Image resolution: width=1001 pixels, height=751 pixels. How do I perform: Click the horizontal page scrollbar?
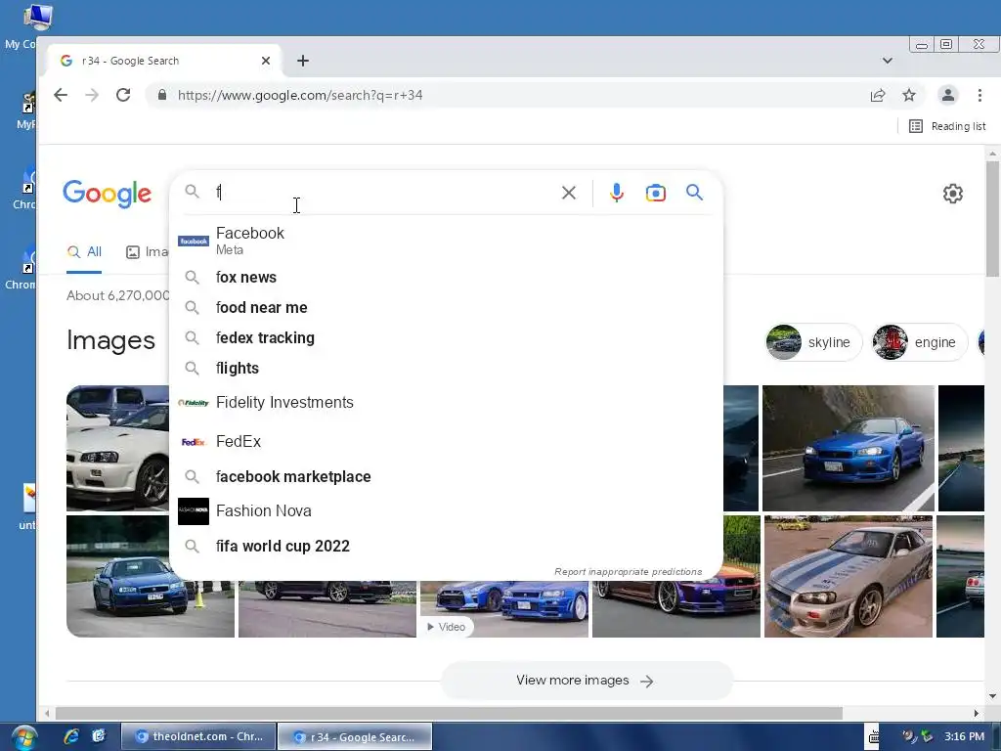(x=449, y=713)
